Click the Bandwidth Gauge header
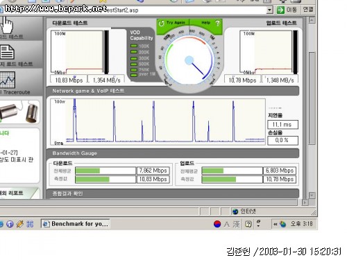347x260 pixels. coord(173,153)
